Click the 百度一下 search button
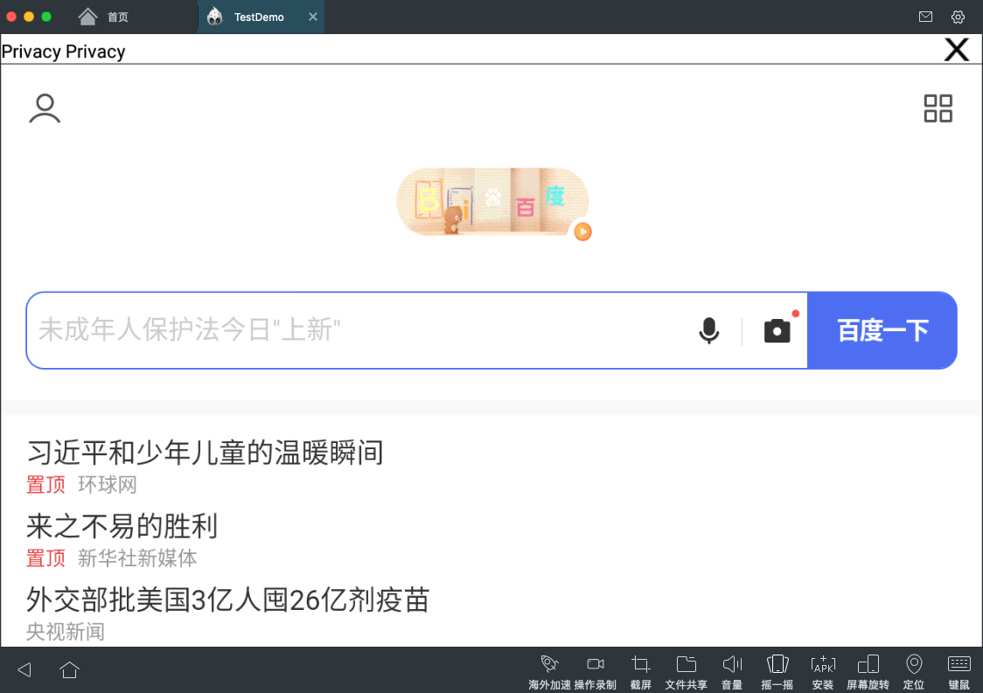Viewport: 983px width, 693px height. click(882, 330)
